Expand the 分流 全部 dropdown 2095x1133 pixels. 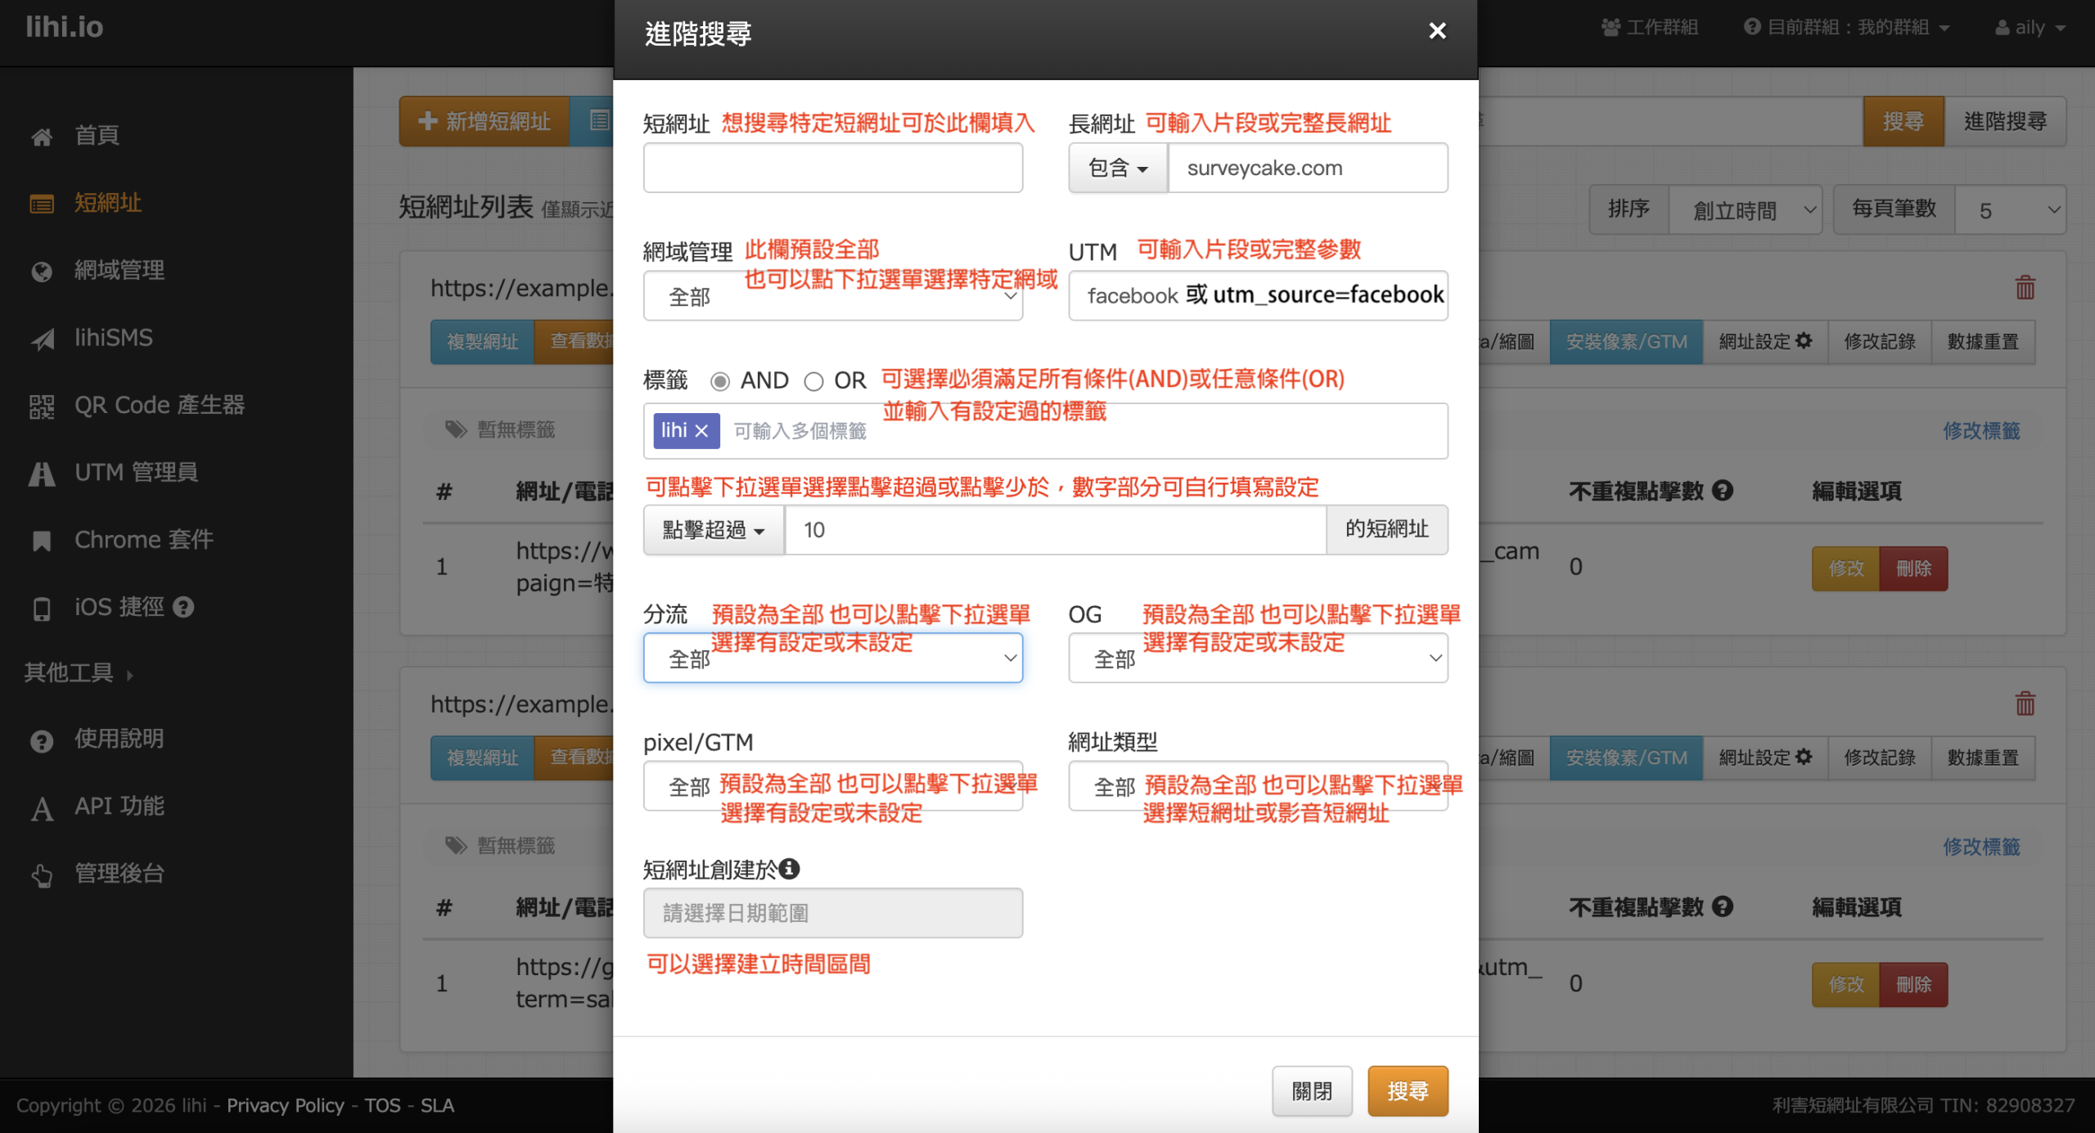click(x=832, y=659)
